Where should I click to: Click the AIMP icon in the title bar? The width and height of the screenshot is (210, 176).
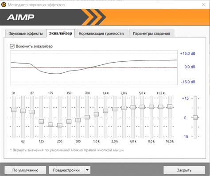[4, 4]
